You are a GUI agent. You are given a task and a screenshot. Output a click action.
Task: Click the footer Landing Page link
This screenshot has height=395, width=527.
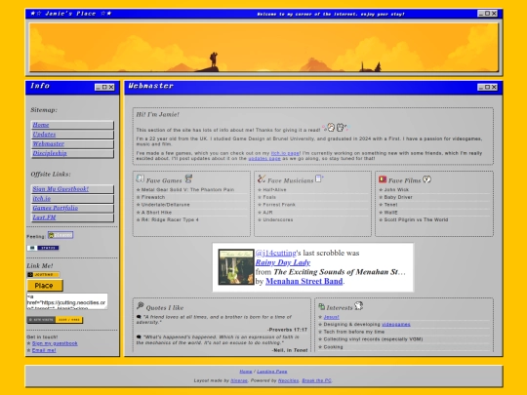272,372
